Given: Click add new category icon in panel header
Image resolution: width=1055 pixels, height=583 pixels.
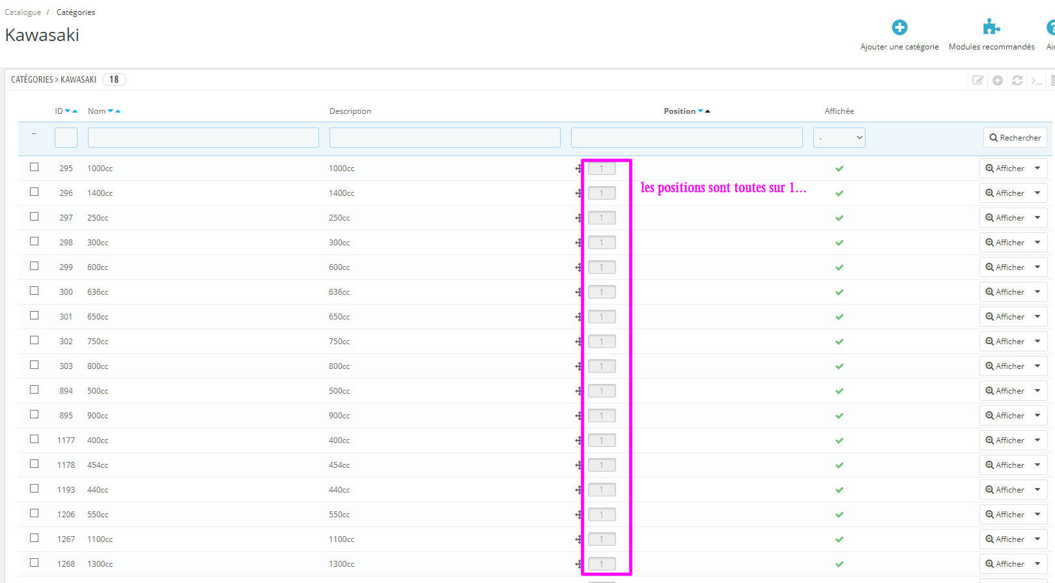Looking at the screenshot, I should tap(998, 80).
